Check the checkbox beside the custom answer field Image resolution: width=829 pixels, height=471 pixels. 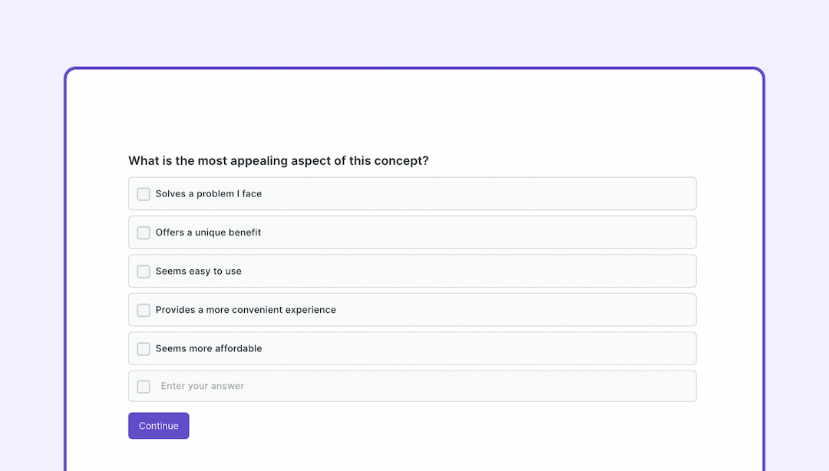(x=144, y=386)
